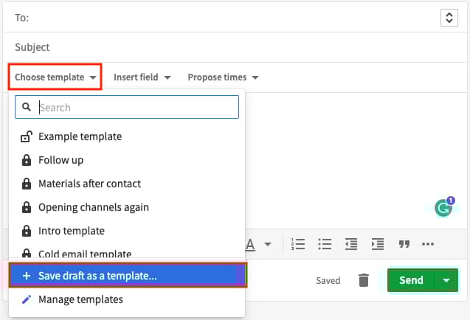The height and width of the screenshot is (320, 470).
Task: Open the Choose template dropdown
Action: pos(55,77)
